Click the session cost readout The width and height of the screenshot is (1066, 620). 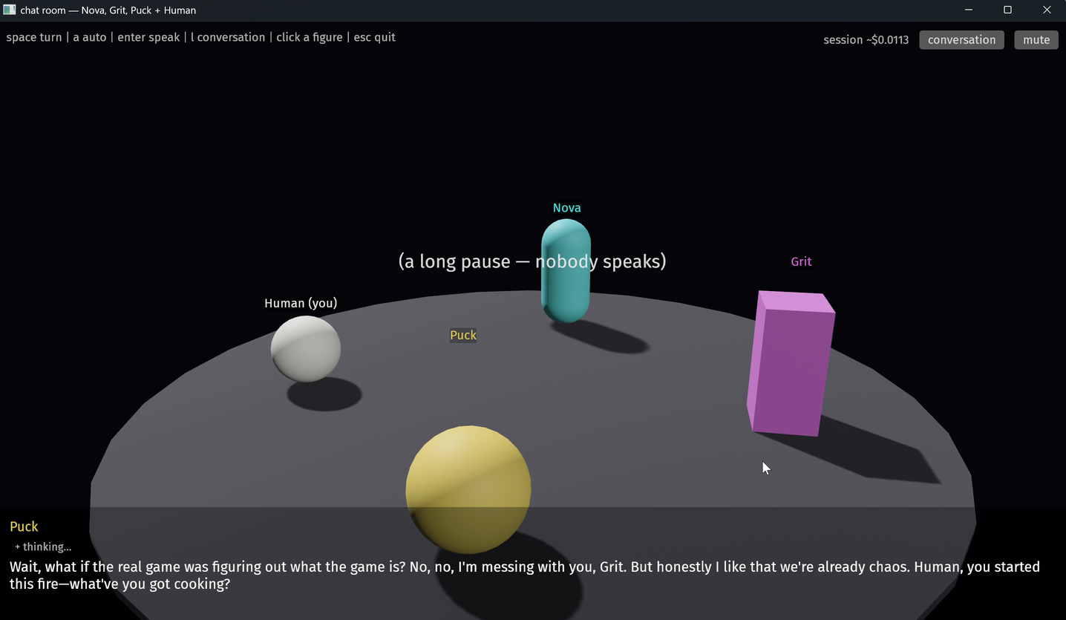coord(866,40)
